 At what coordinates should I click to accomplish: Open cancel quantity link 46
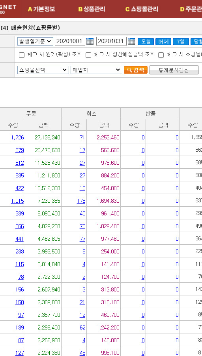[x=82, y=353]
